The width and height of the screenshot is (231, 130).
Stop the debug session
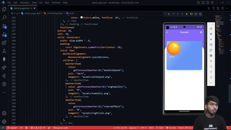pos(196,14)
